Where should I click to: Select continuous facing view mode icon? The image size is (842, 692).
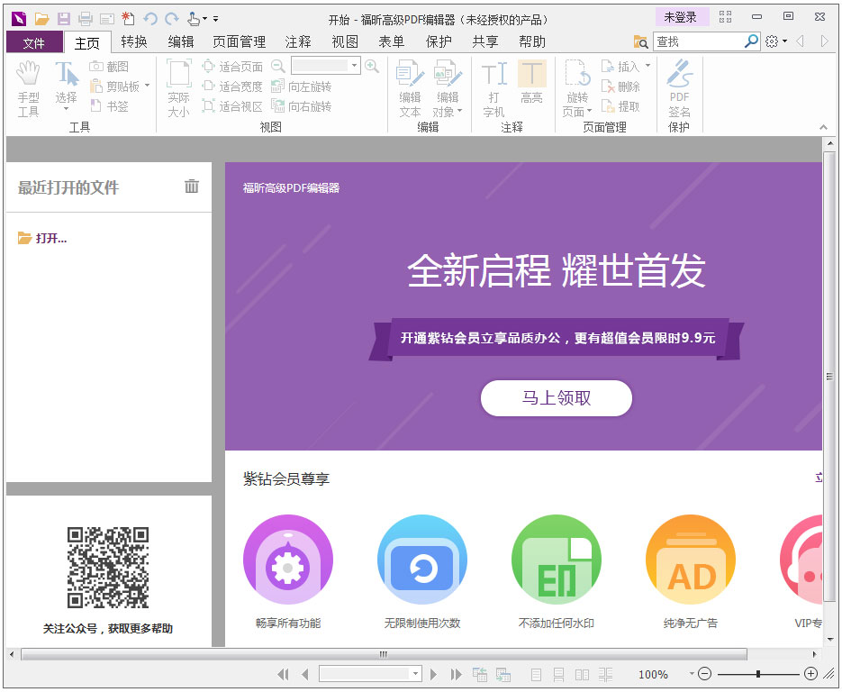(606, 674)
